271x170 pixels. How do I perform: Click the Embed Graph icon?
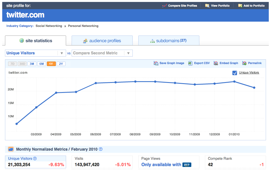click(216, 63)
